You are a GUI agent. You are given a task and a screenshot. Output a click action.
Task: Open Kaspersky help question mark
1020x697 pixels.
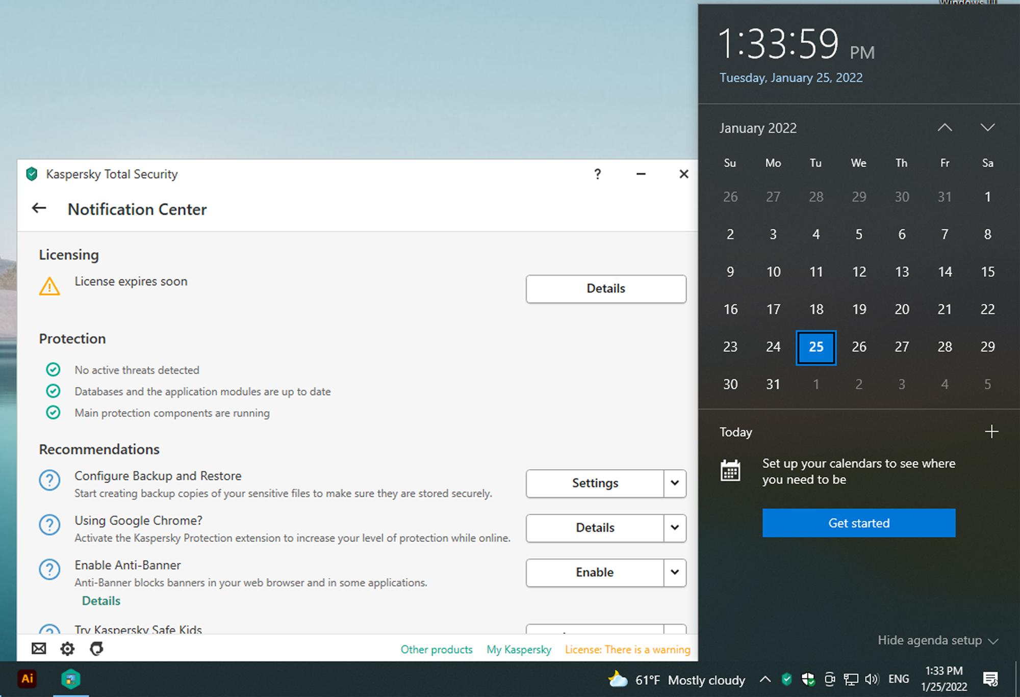pos(597,174)
